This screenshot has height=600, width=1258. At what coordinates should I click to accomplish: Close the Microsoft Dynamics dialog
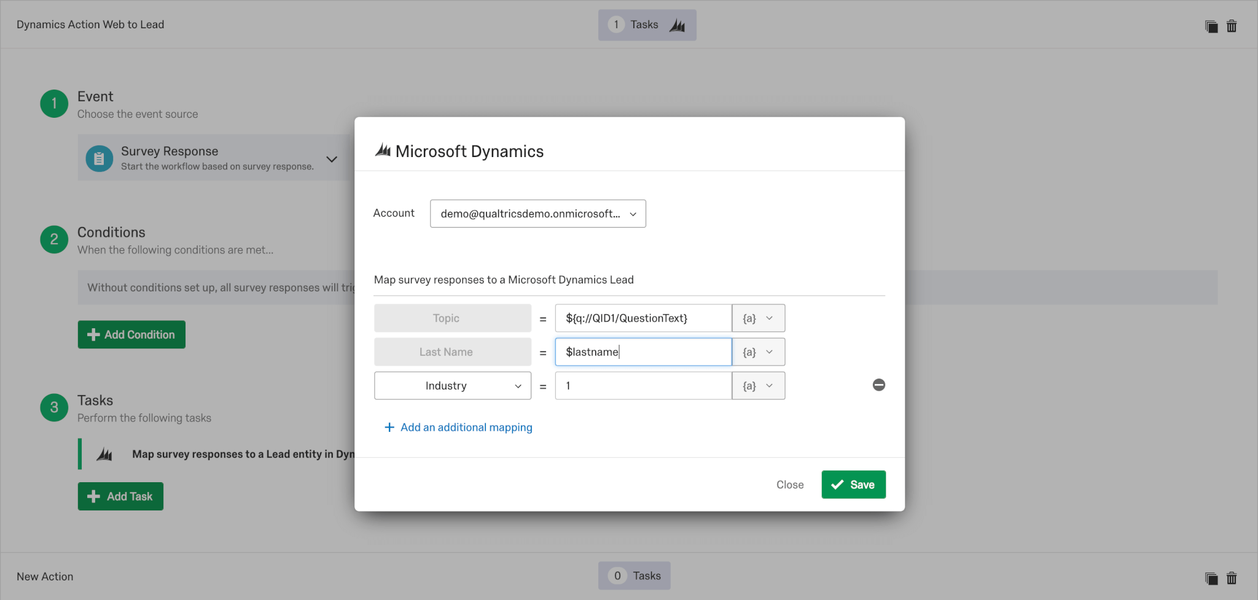[790, 485]
